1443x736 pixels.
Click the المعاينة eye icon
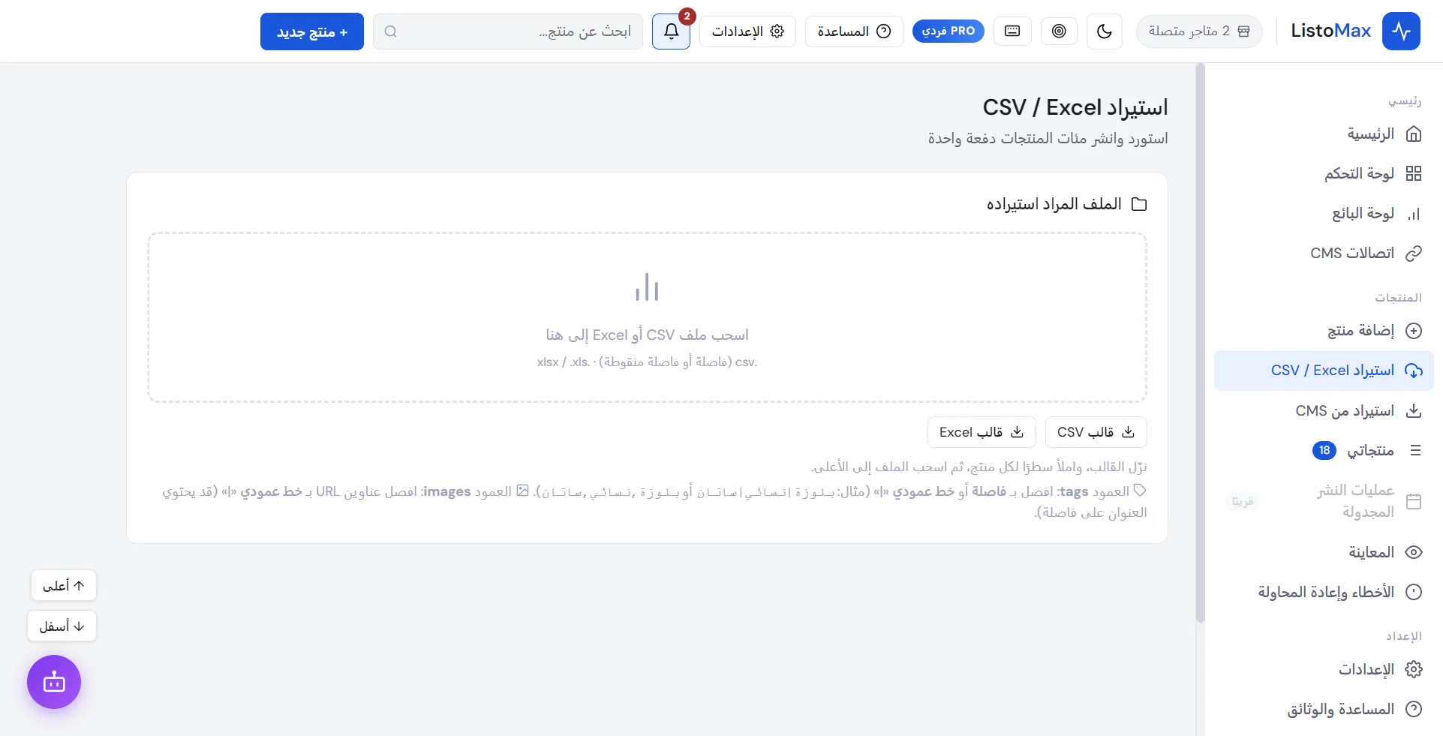[1414, 553]
